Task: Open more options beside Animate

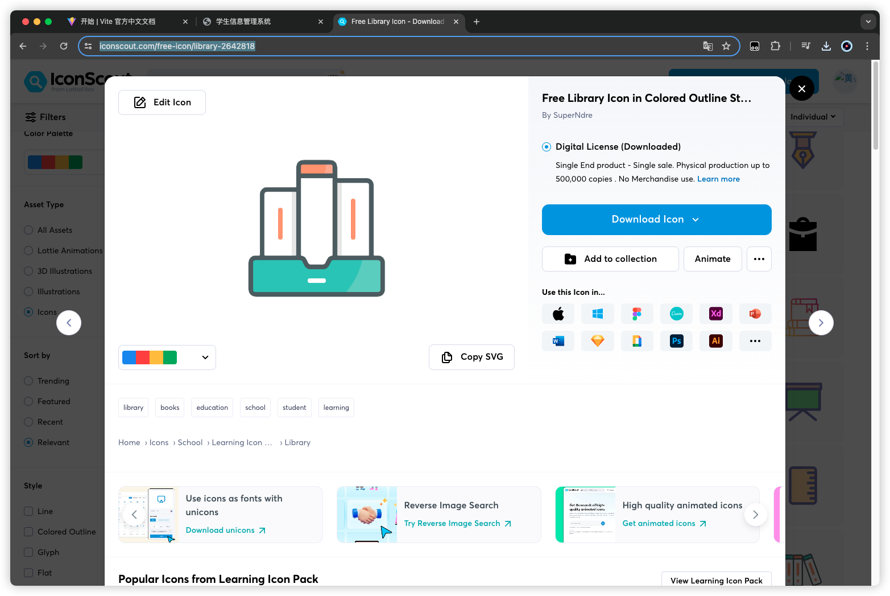Action: [759, 259]
